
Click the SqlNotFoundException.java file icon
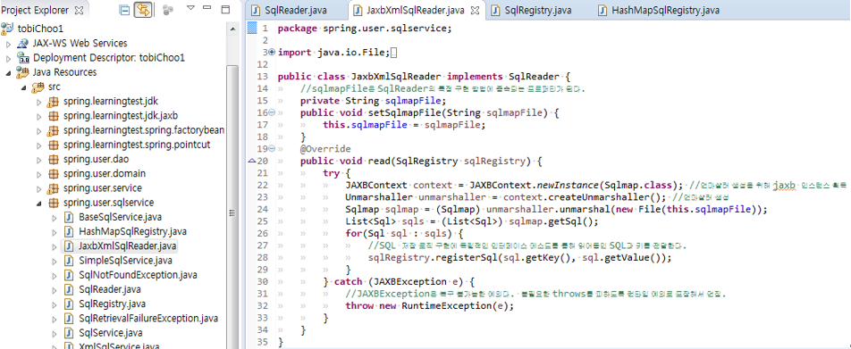69,275
